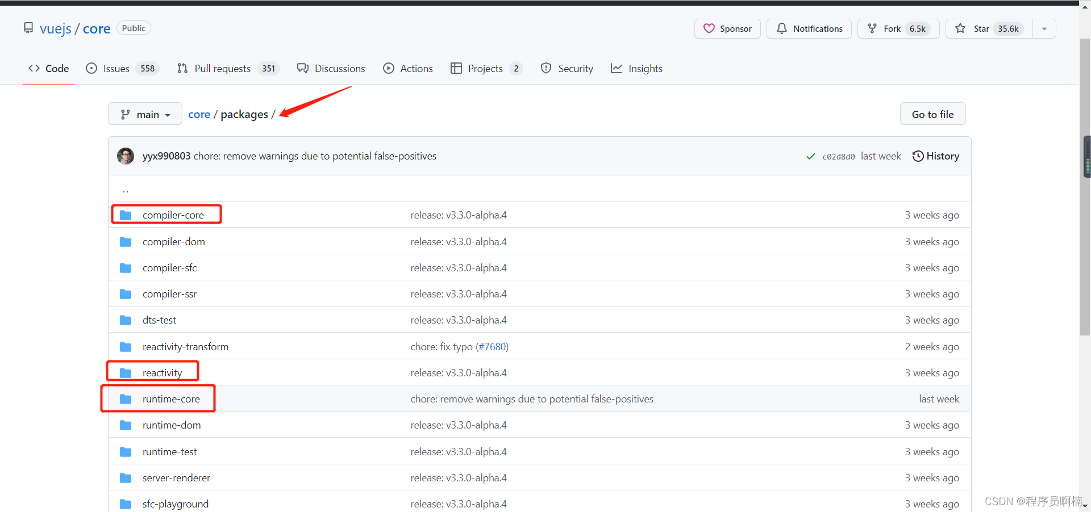The height and width of the screenshot is (512, 1091).
Task: Open the vuejs organization link
Action: (x=56, y=29)
